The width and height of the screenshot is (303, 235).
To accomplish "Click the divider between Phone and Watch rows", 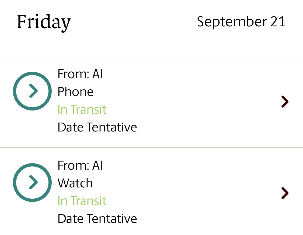I will [151, 147].
